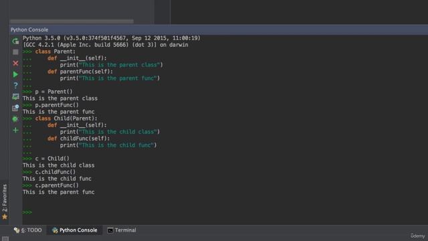Click the 'c = Child()' line
The width and height of the screenshot is (428, 241).
(x=52, y=159)
